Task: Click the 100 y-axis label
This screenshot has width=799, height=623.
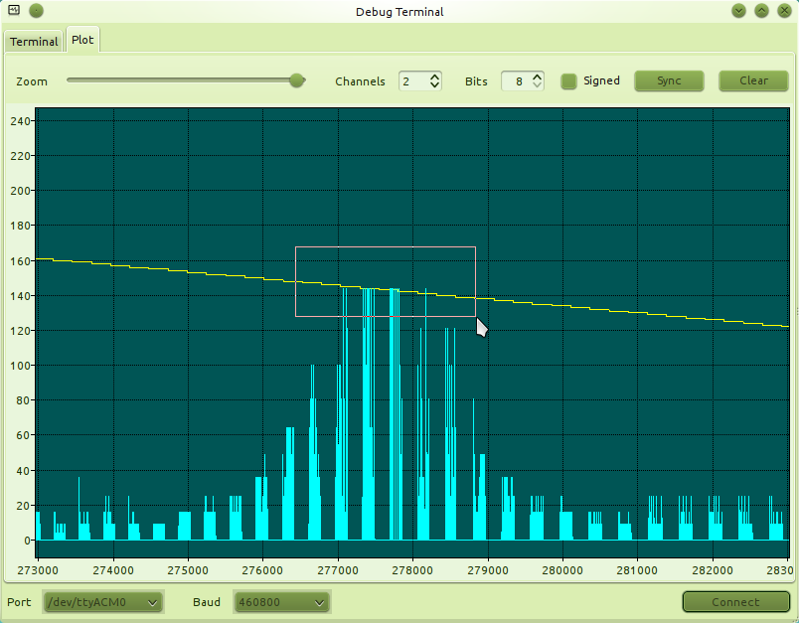Action: pos(19,366)
